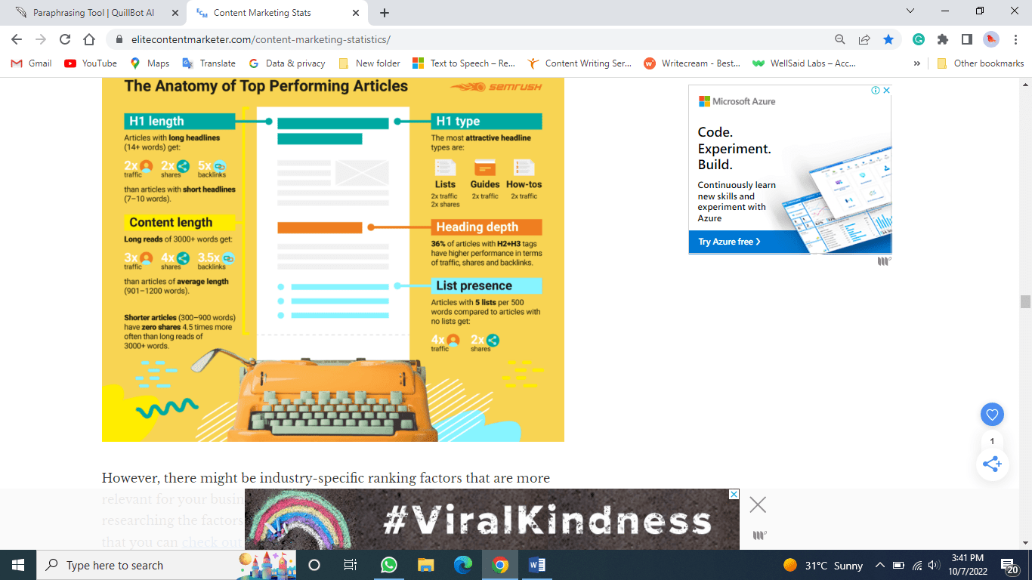This screenshot has height=580, width=1032.
Task: Click the Azure ad info icon
Action: coord(876,90)
